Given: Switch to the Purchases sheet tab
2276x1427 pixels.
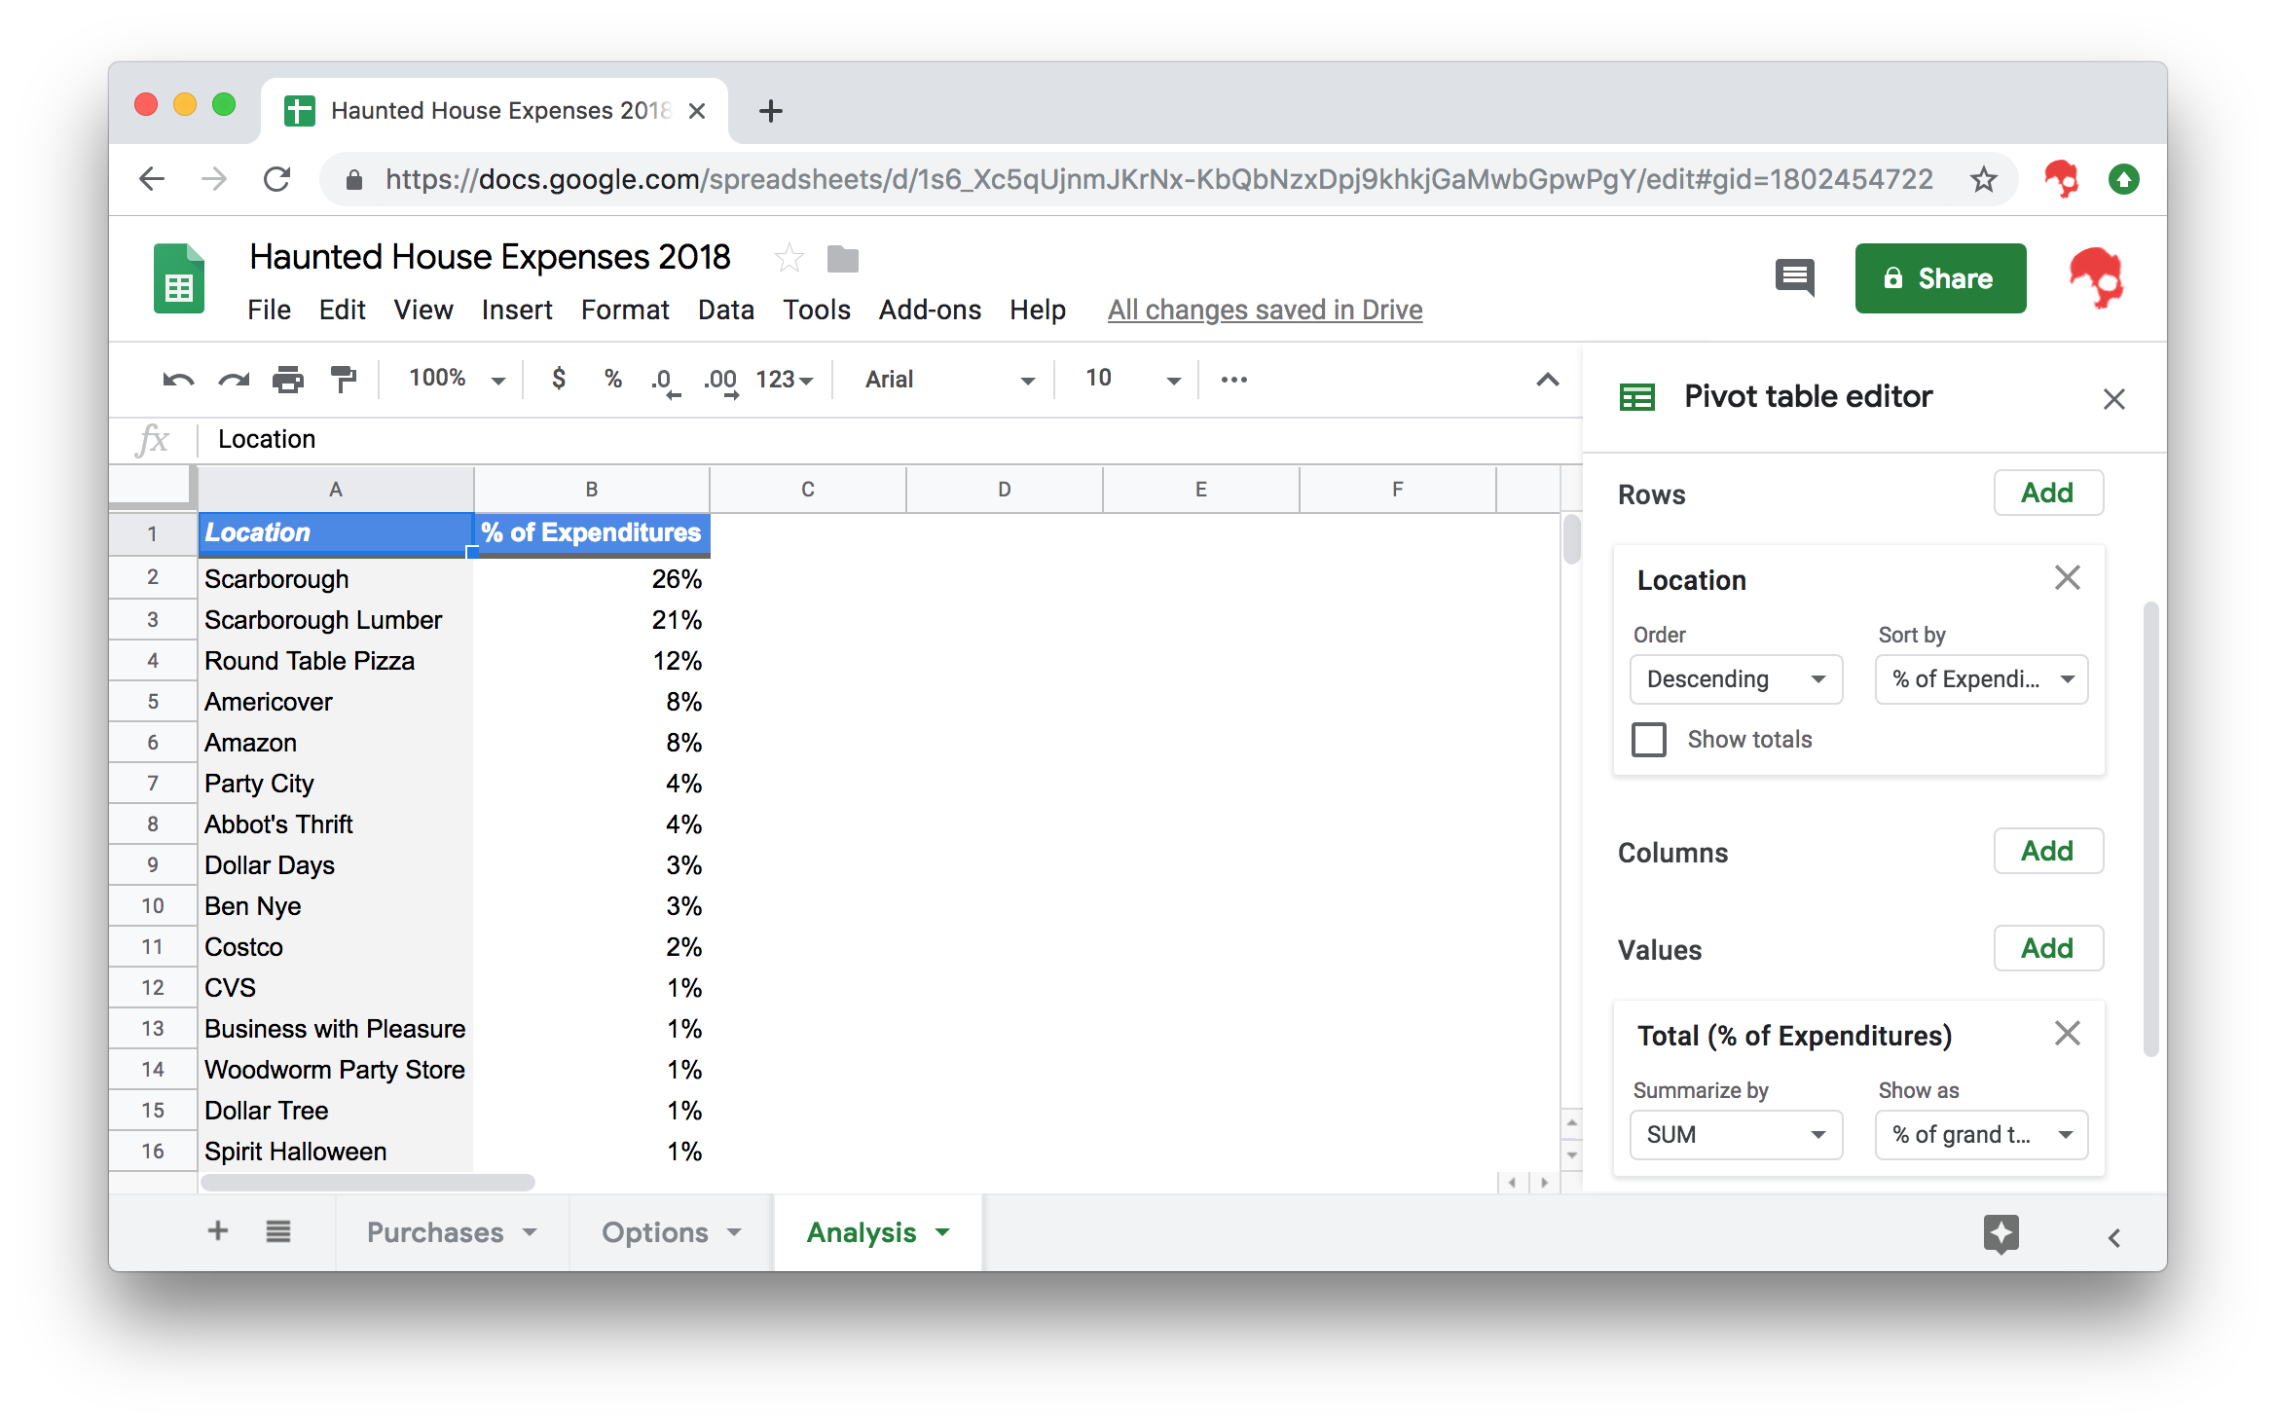Looking at the screenshot, I should point(452,1232).
